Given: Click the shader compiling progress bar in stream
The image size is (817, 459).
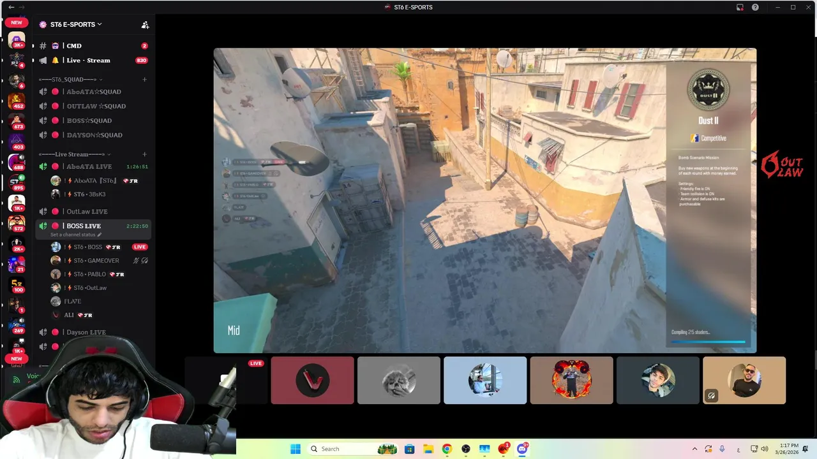Looking at the screenshot, I should click(708, 342).
